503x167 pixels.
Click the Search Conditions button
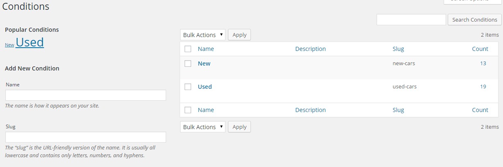474,20
